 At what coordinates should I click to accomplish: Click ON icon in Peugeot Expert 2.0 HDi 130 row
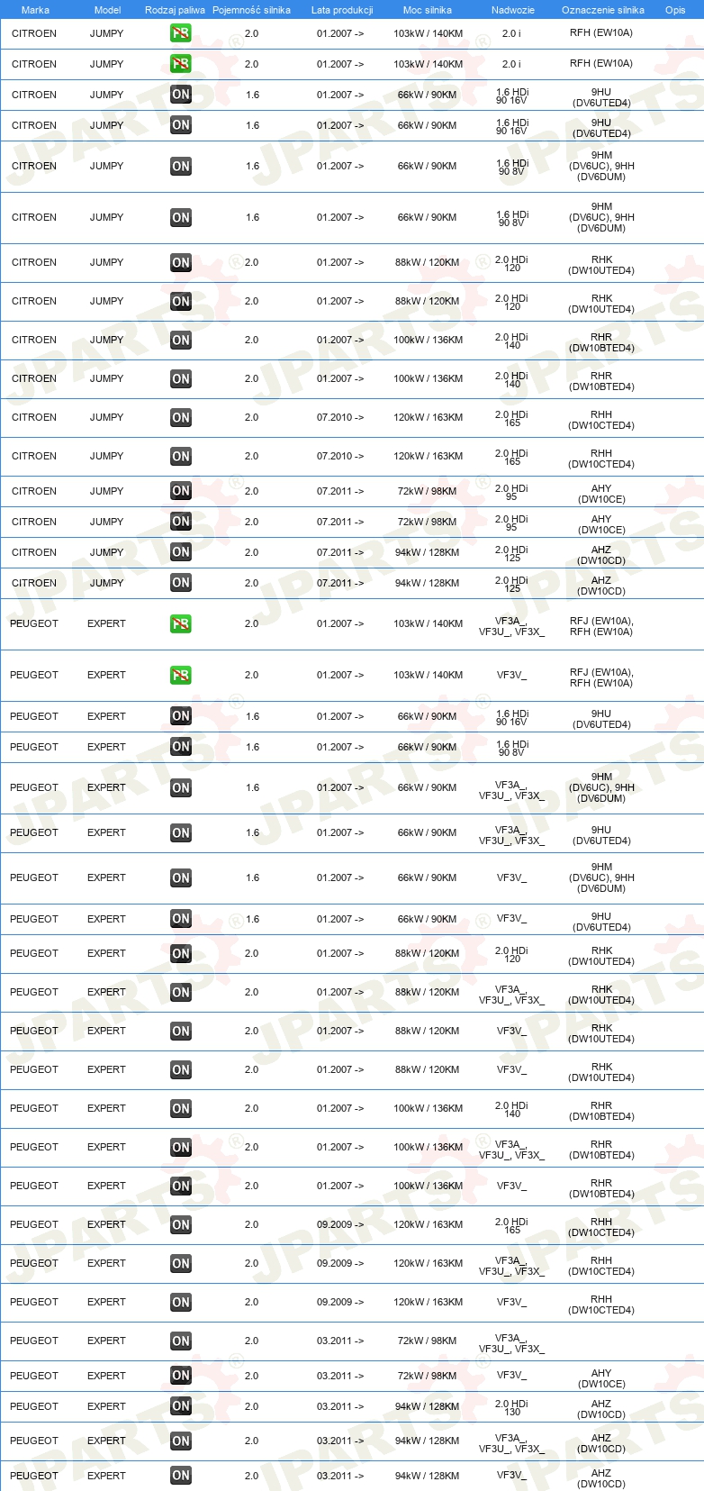pyautogui.click(x=181, y=1406)
